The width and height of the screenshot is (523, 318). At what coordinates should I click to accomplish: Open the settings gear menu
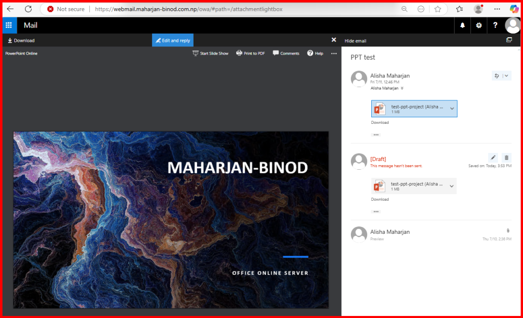pyautogui.click(x=479, y=25)
